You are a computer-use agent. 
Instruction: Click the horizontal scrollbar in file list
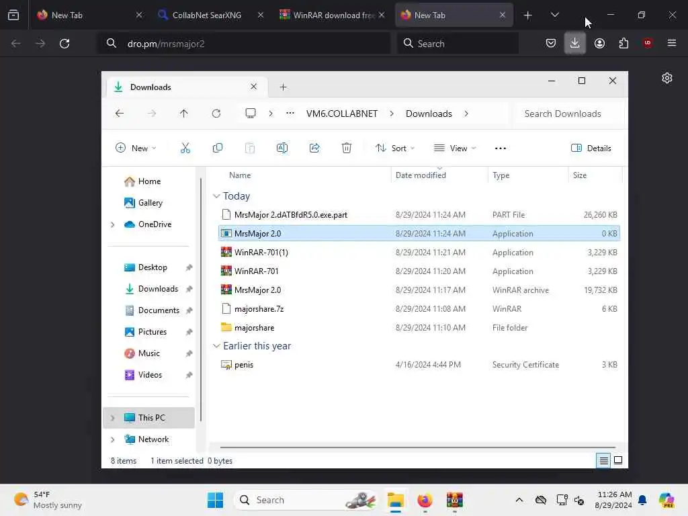(x=417, y=447)
